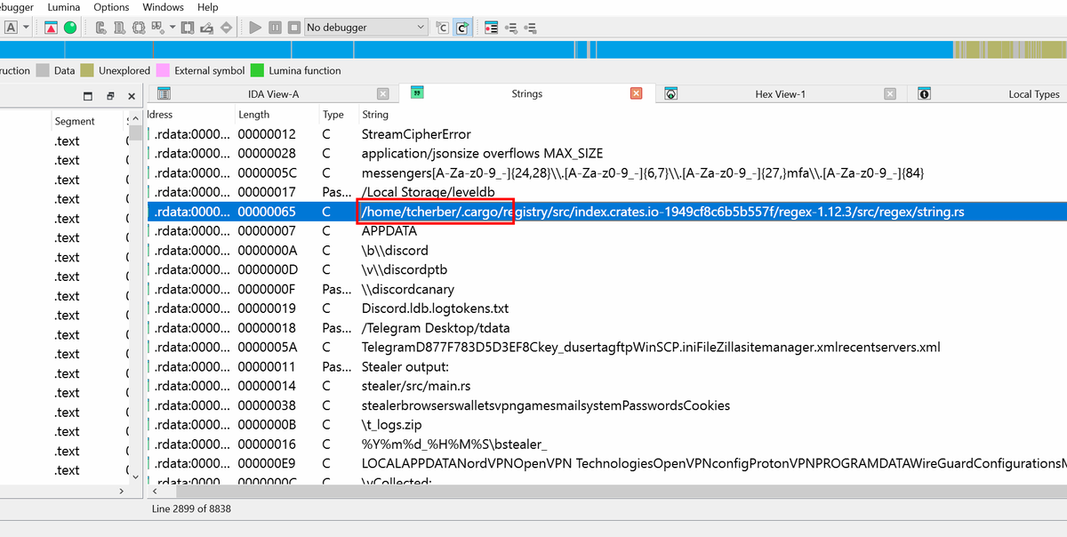Viewport: 1067px width, 537px height.
Task: Click the 'D' graph toolbar icon
Action: 119,28
